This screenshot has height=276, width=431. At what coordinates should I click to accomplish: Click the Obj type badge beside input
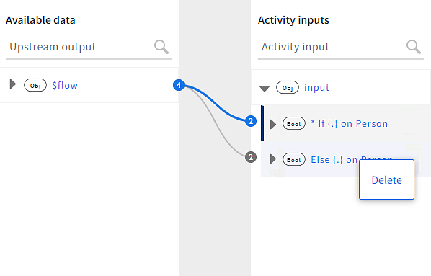click(x=288, y=87)
